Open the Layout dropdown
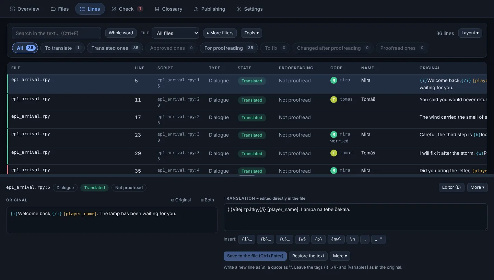This screenshot has width=494, height=280. click(470, 33)
